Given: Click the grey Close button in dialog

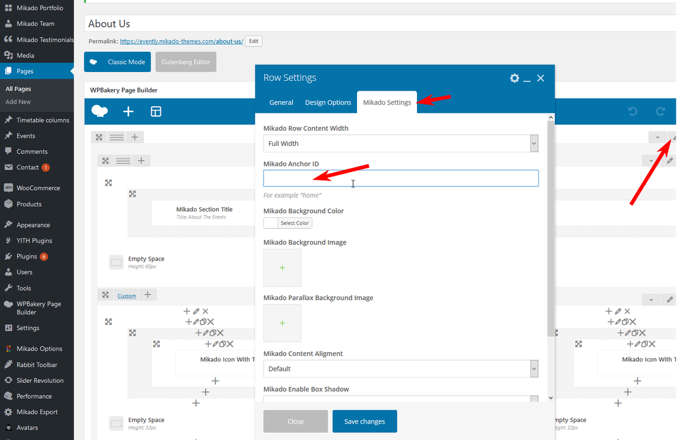Looking at the screenshot, I should (x=296, y=421).
